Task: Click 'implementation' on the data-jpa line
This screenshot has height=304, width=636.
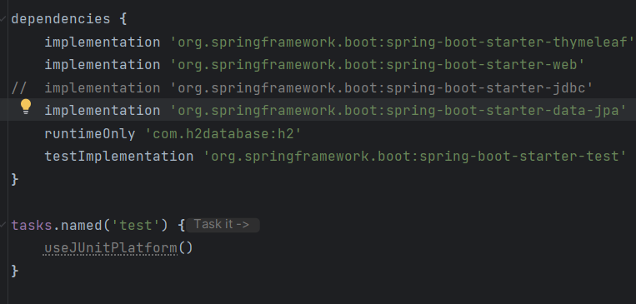Action: [x=103, y=110]
